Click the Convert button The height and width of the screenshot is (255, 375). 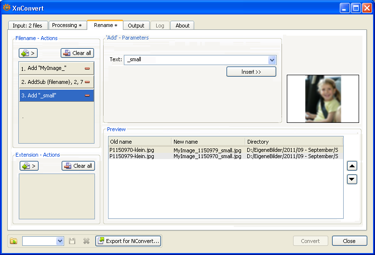pos(310,241)
